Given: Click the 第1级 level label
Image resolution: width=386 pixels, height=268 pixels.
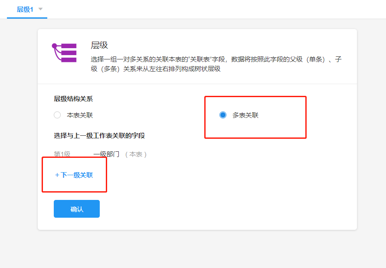Looking at the screenshot, I should pyautogui.click(x=62, y=154).
